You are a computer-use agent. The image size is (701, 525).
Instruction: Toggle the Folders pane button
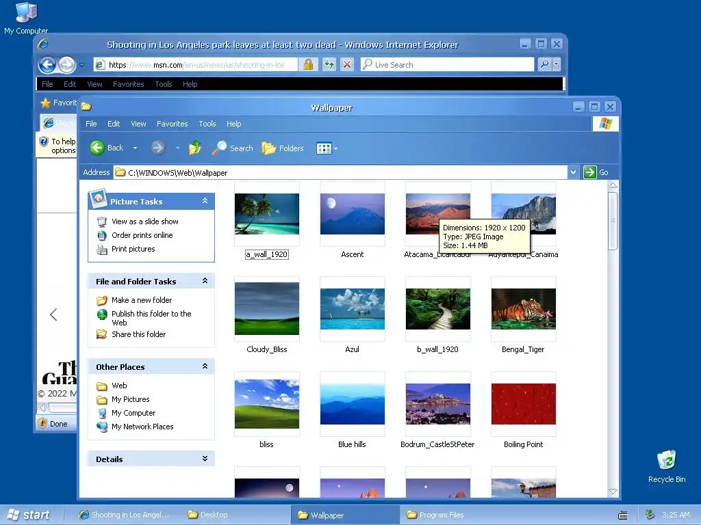283,148
